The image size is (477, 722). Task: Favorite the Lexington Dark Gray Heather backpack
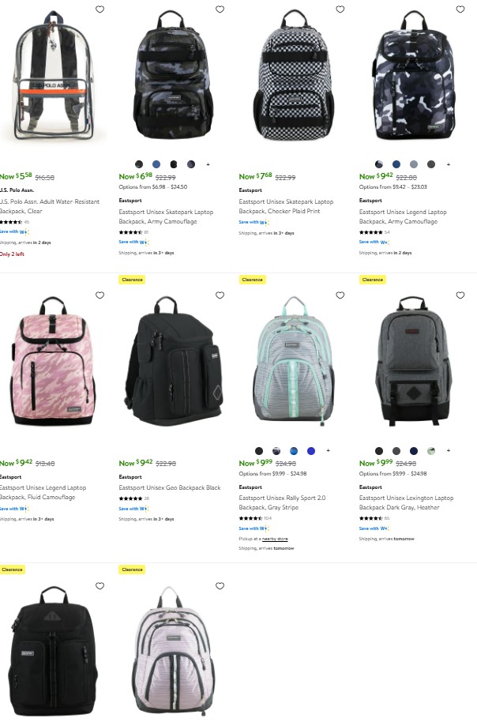(460, 295)
